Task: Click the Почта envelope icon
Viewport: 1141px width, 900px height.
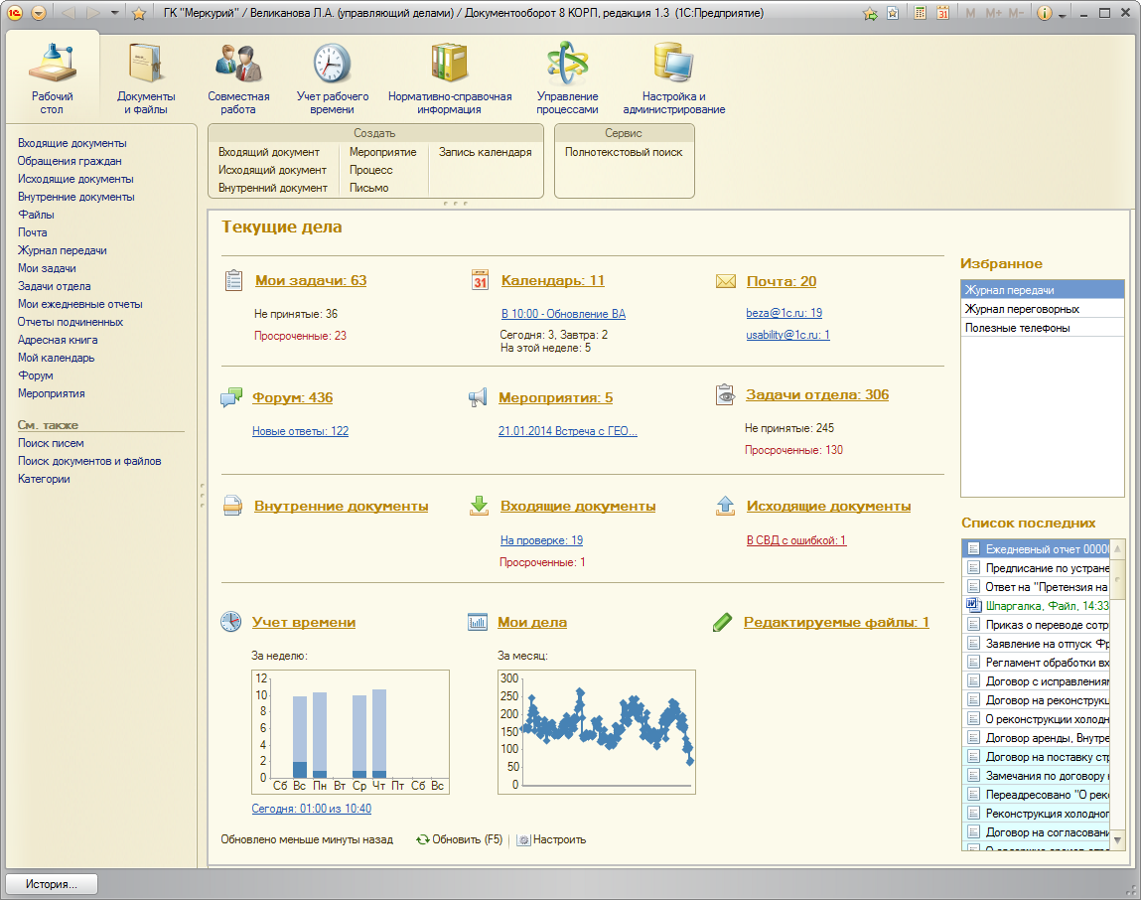Action: pyautogui.click(x=726, y=281)
